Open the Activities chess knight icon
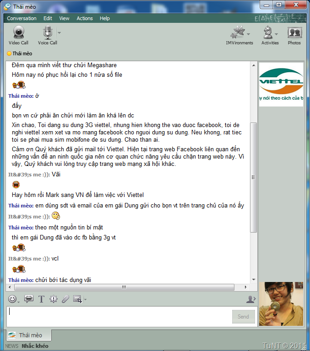The width and height of the screenshot is (310, 351). tap(268, 32)
